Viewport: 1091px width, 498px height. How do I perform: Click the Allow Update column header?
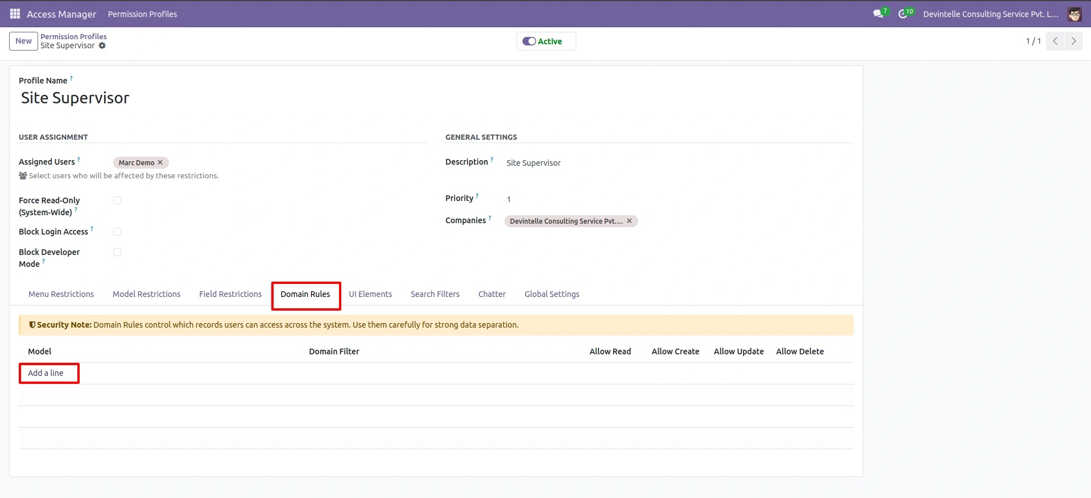(738, 351)
